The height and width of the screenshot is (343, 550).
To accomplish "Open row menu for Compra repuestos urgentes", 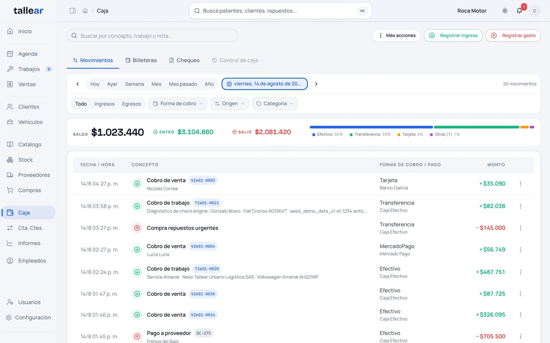I will (520, 228).
